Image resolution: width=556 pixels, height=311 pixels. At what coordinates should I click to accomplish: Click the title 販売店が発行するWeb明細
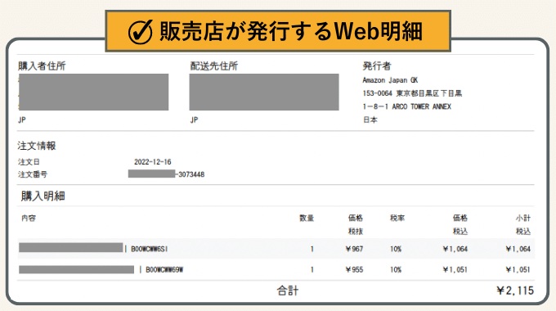(291, 31)
